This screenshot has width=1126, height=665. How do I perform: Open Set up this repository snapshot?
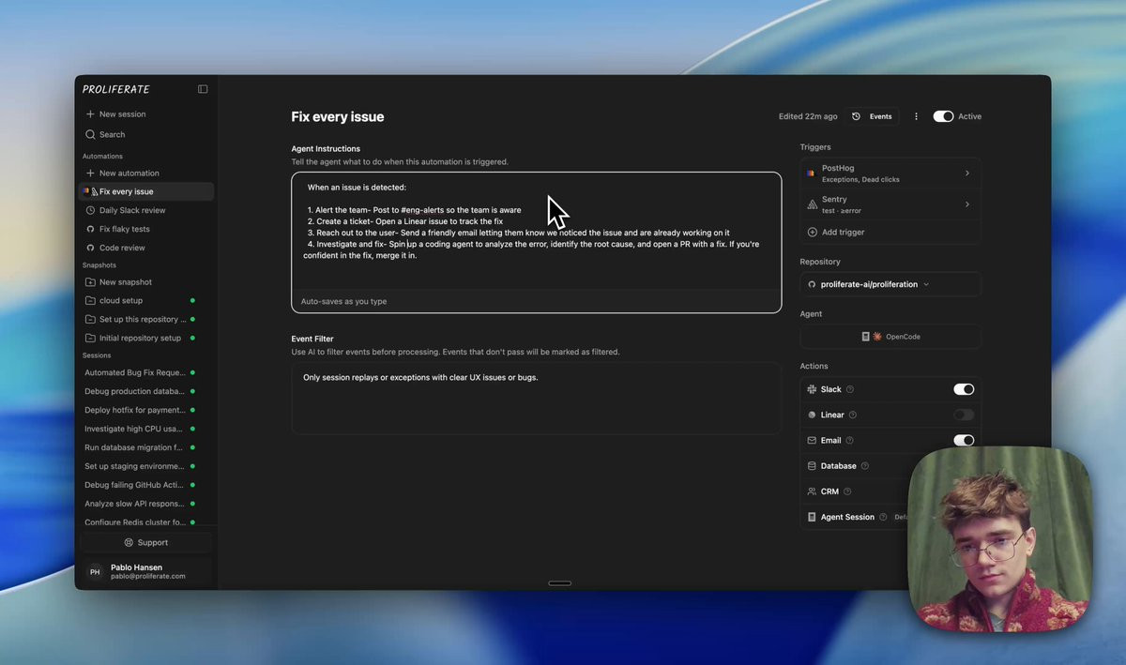146,319
